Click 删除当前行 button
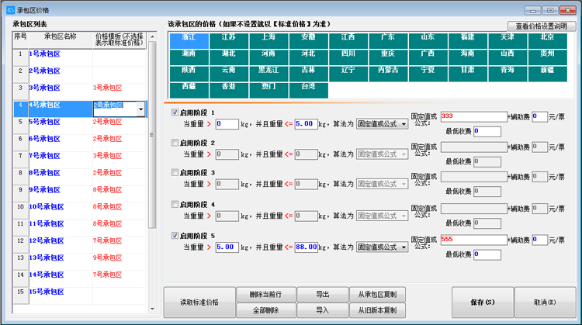Image resolution: width=582 pixels, height=325 pixels. [265, 295]
